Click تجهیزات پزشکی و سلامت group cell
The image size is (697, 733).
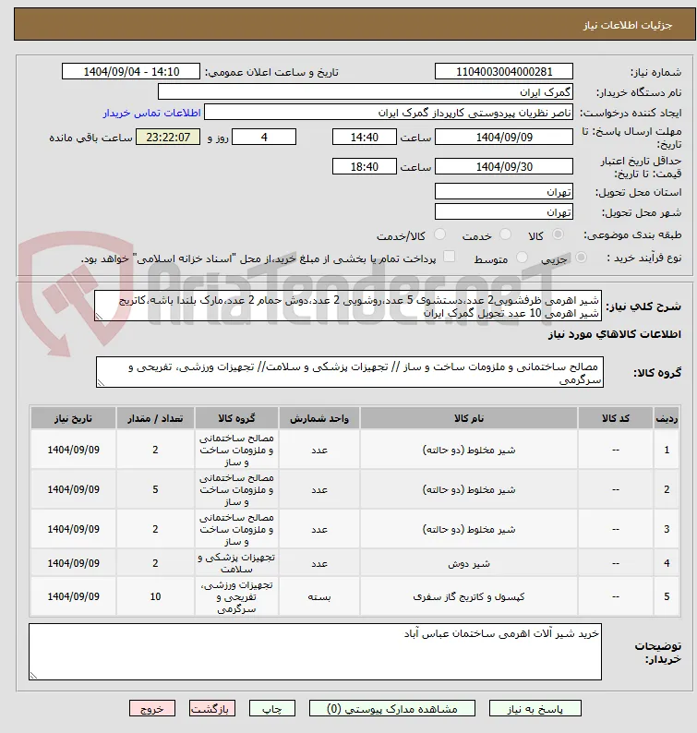click(x=236, y=563)
